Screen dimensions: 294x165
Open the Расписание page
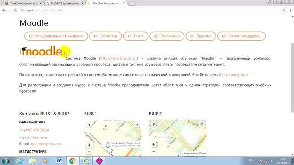(167, 36)
